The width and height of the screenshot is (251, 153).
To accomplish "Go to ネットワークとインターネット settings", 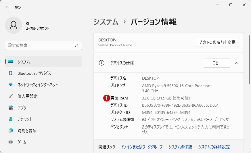I will [43, 85].
